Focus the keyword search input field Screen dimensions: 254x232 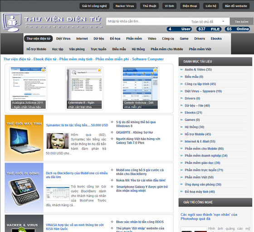[147, 21]
